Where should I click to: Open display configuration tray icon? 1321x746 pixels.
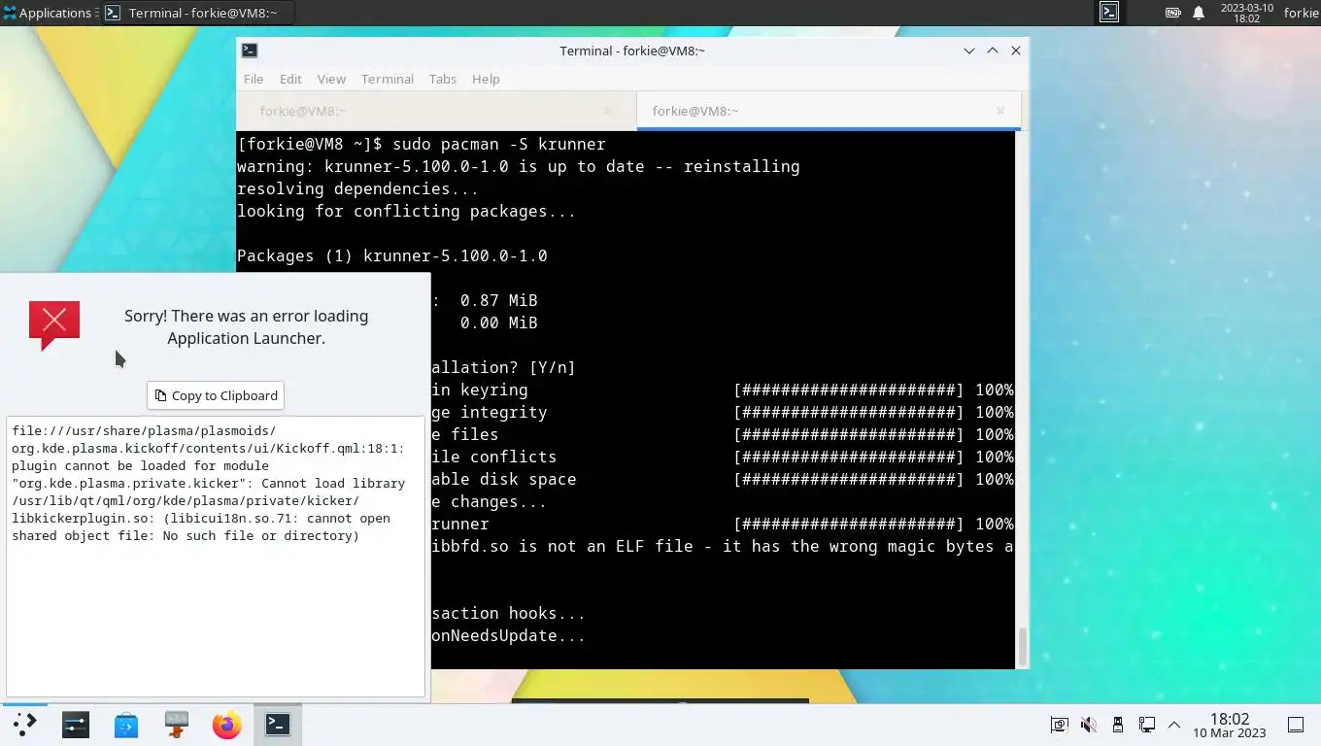pos(1060,724)
